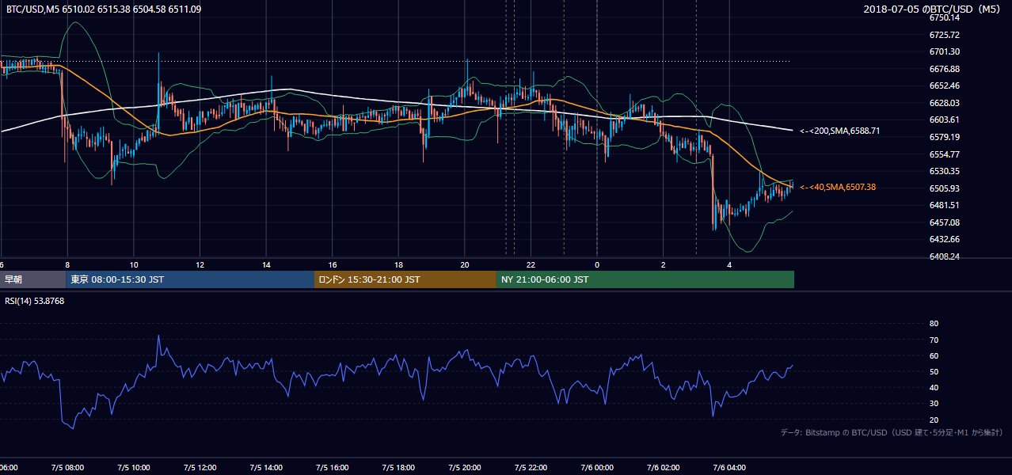Click price axis value 6505.93
This screenshot has width=1012, height=475.
(x=945, y=188)
